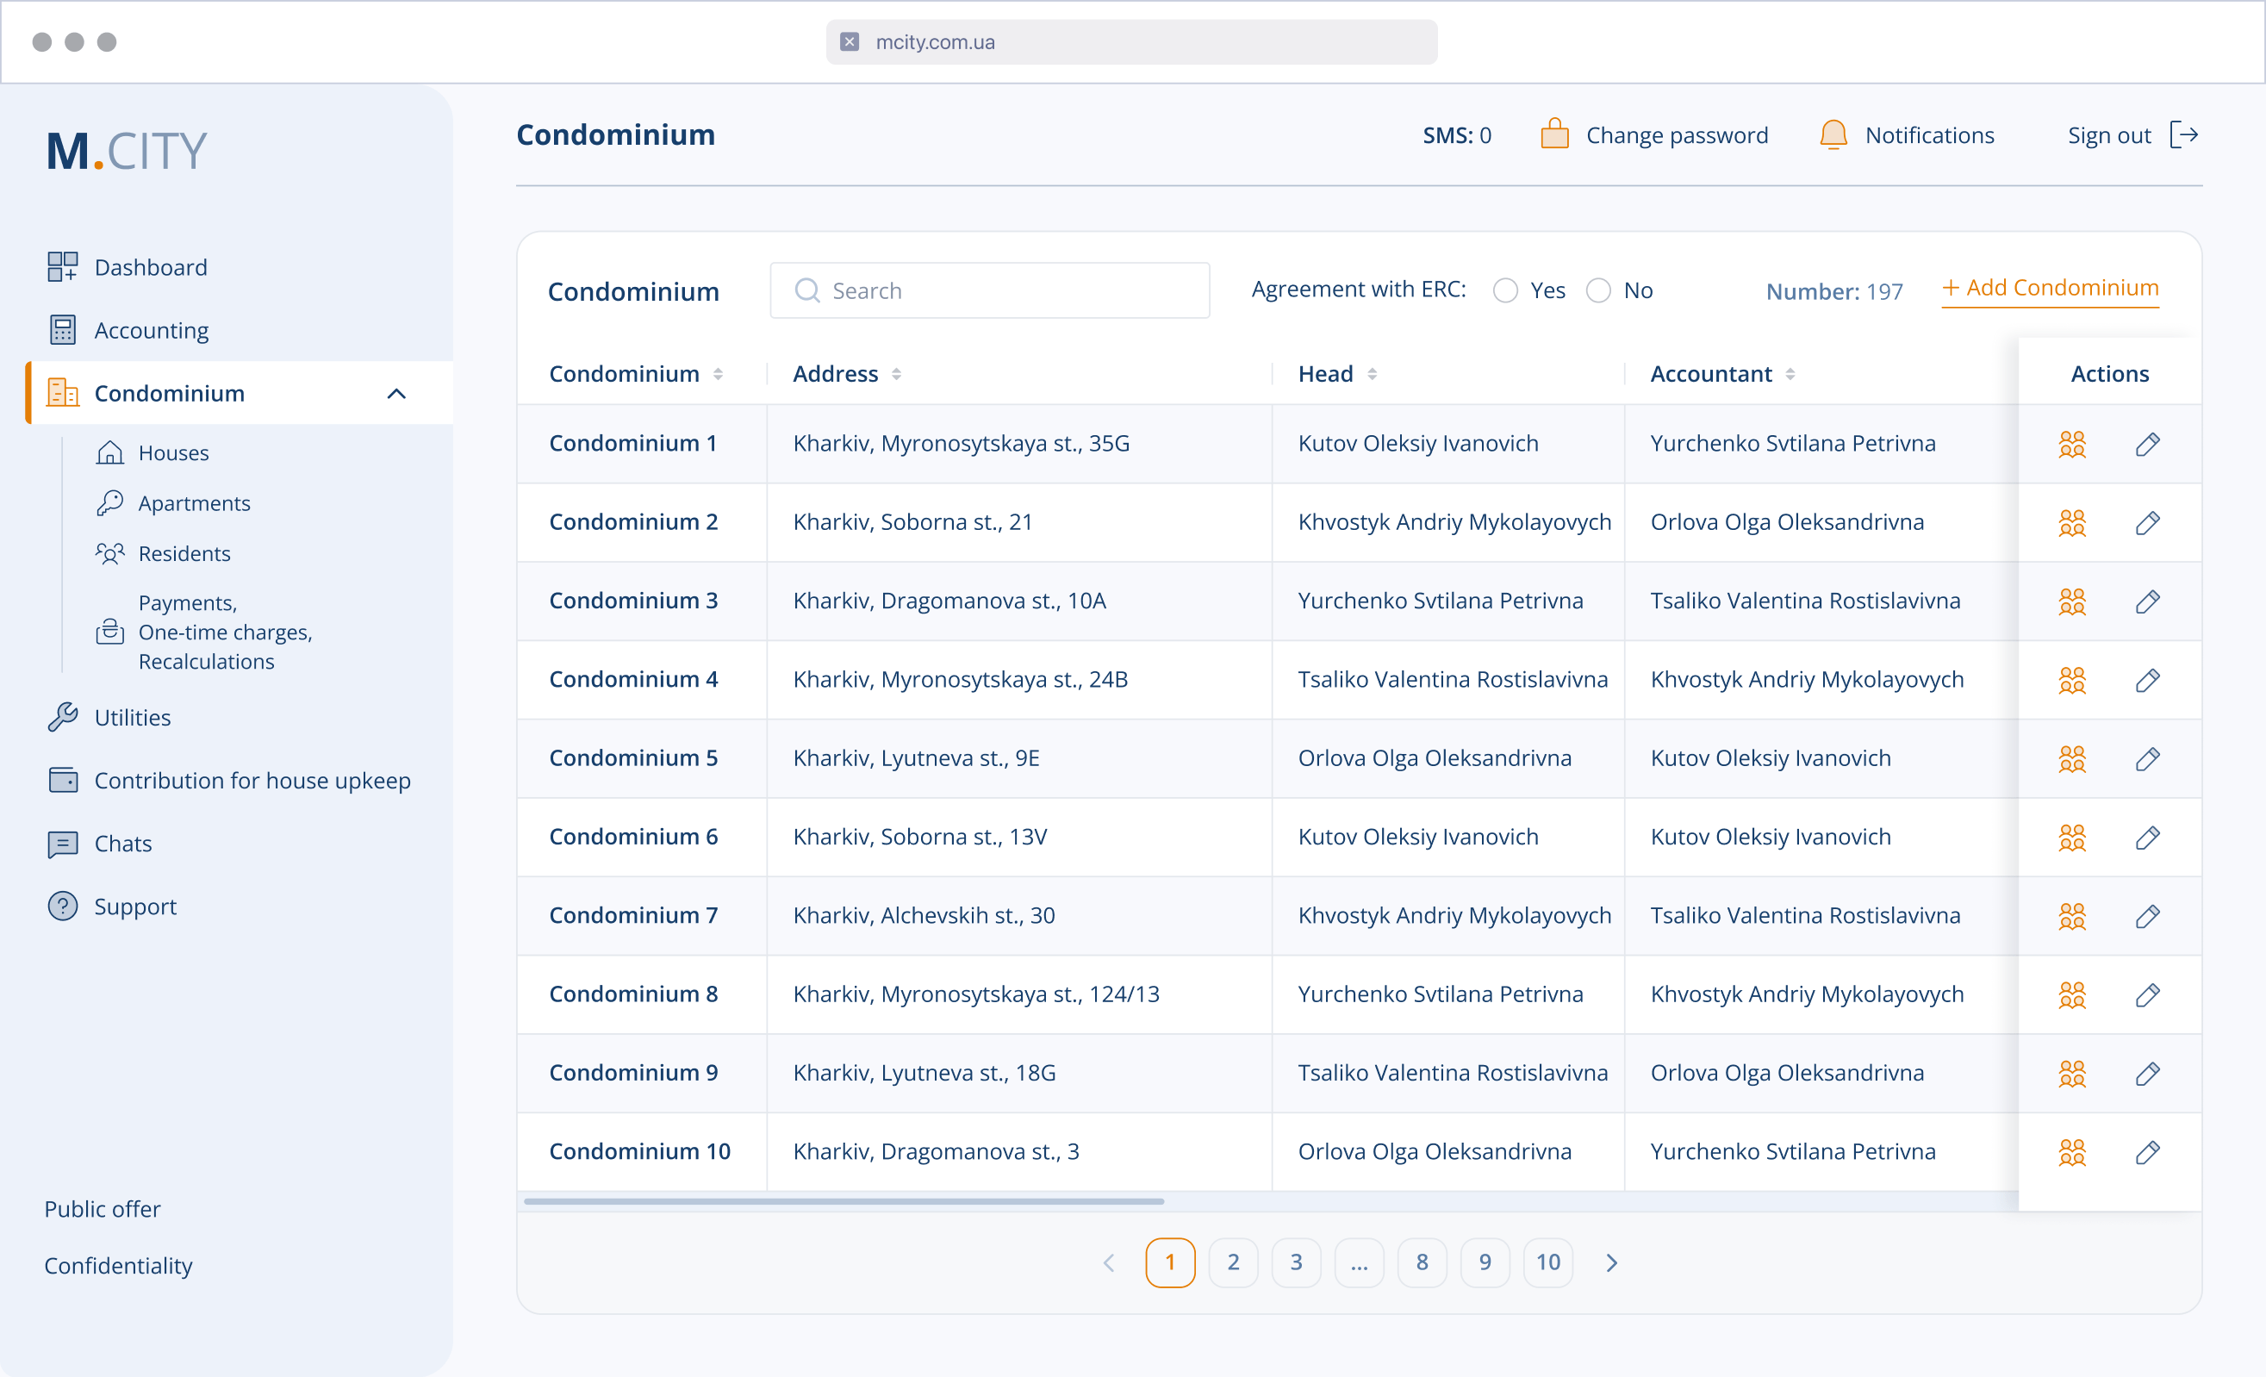Go to page 3 of the list
This screenshot has height=1377, width=2266.
click(x=1296, y=1263)
